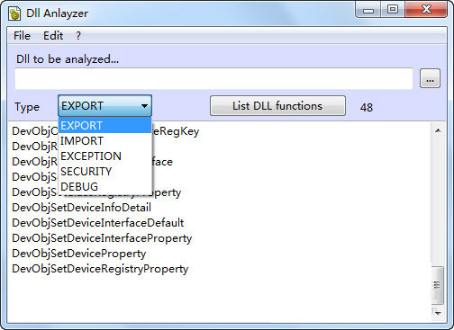Open the File menu
The height and width of the screenshot is (330, 454).
point(22,36)
